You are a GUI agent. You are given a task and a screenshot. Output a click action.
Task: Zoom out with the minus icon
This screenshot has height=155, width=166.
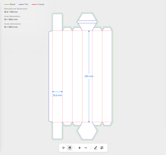point(86,148)
